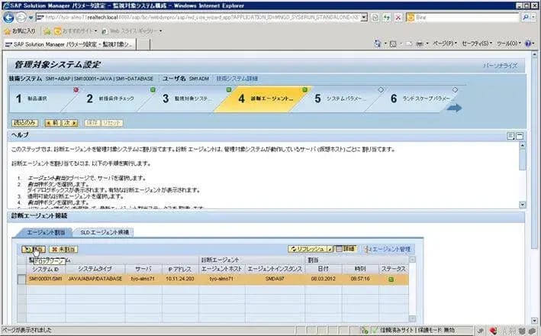Screen dimensions: 541x336
Task: Click the diamond status marker on step 5
Action: pos(381,90)
